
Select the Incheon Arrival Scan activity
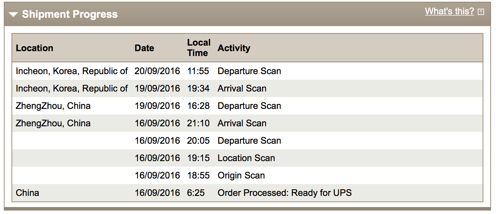pyautogui.click(x=242, y=89)
